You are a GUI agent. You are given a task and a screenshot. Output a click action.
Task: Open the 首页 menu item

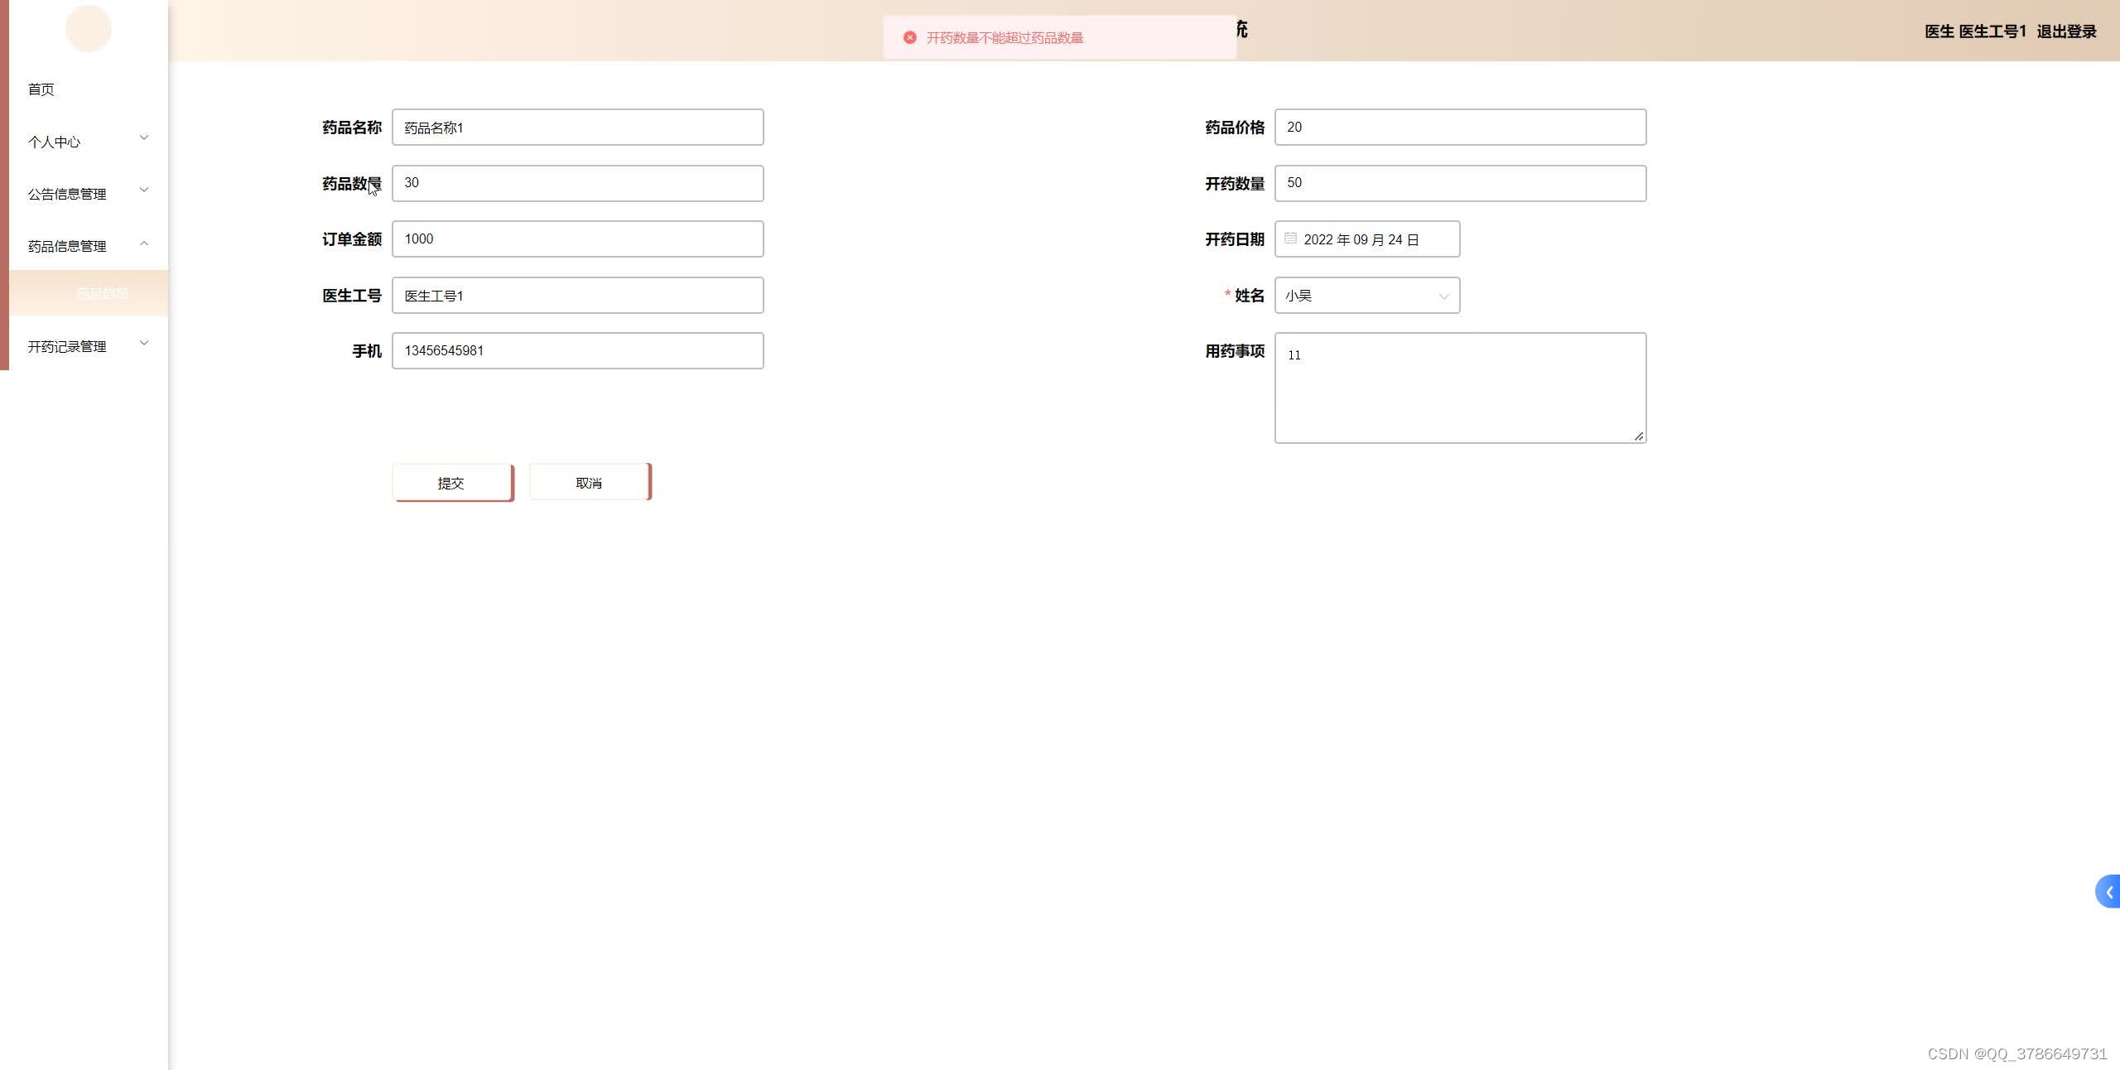(89, 89)
